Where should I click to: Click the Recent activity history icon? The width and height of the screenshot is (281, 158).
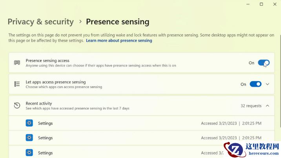(x=17, y=105)
